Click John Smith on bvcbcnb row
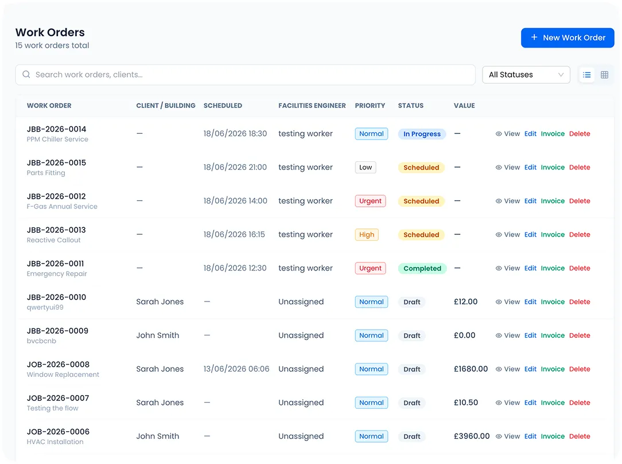Viewport: 622px width, 464px height. pyautogui.click(x=157, y=335)
